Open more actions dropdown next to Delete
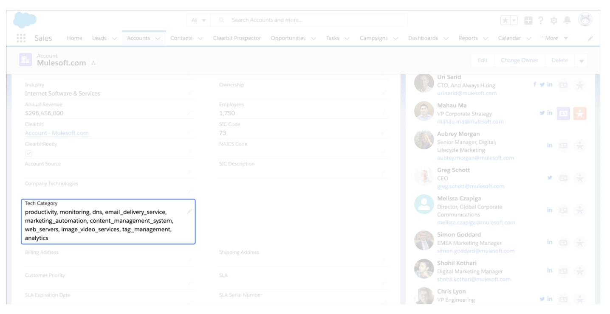This screenshot has width=610, height=314. click(581, 60)
